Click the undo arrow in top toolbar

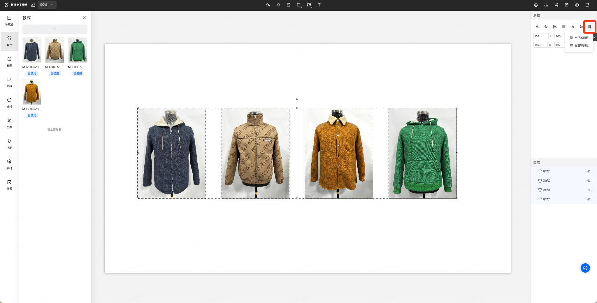point(268,5)
